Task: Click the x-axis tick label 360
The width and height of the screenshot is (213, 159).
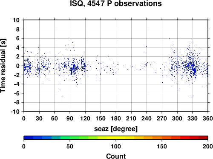Action: pos(208,118)
